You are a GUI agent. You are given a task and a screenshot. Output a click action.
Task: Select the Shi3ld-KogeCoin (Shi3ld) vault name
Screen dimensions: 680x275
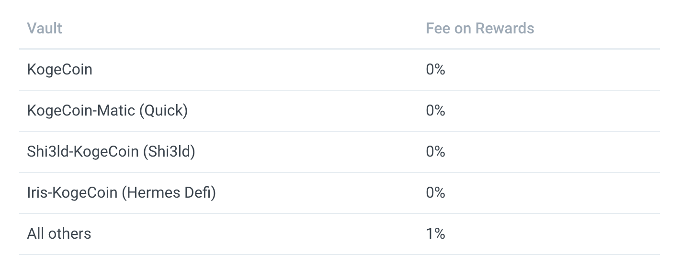[x=111, y=152]
